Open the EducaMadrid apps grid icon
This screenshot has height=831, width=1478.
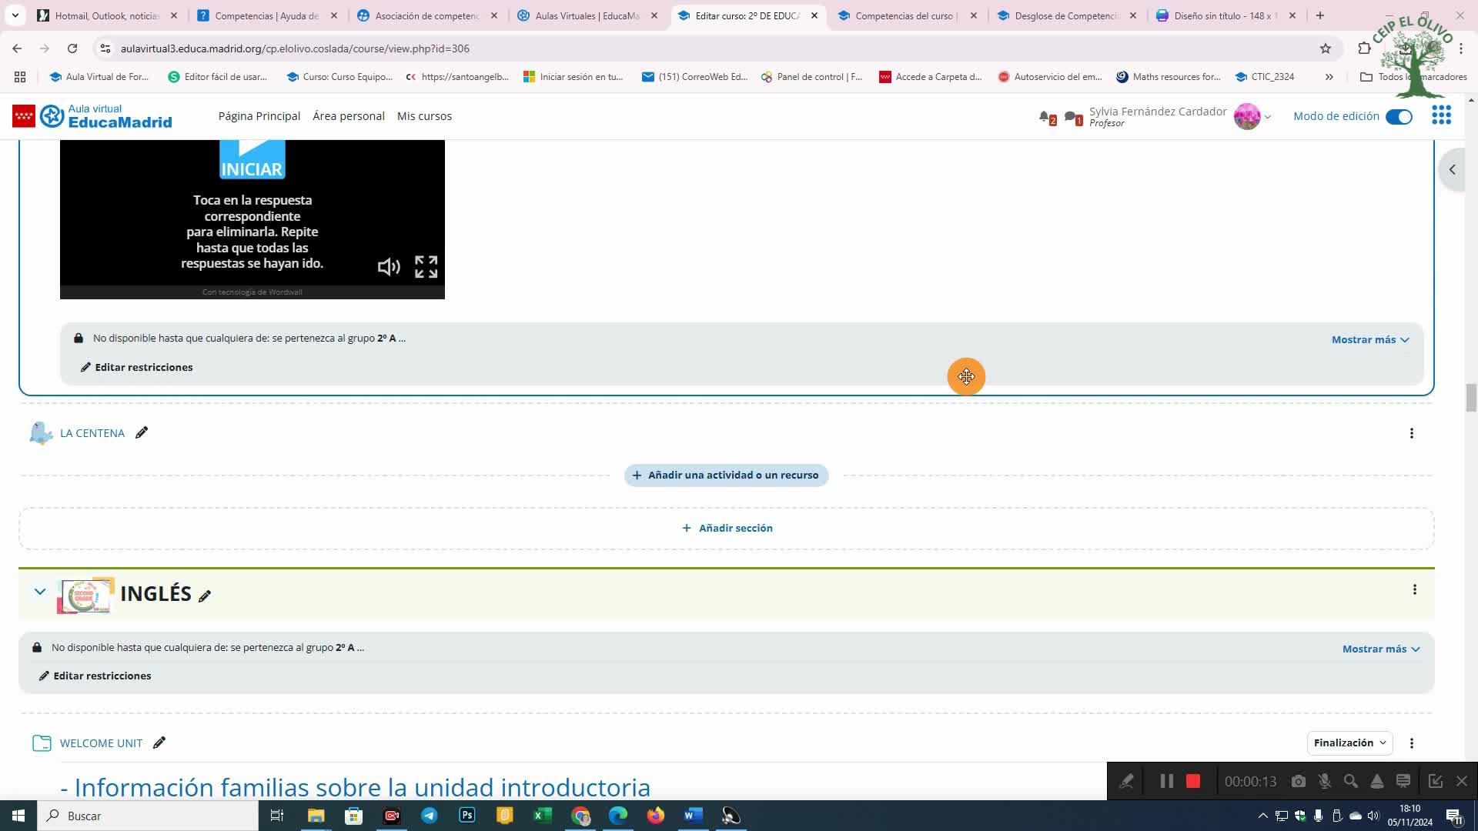pyautogui.click(x=1441, y=115)
